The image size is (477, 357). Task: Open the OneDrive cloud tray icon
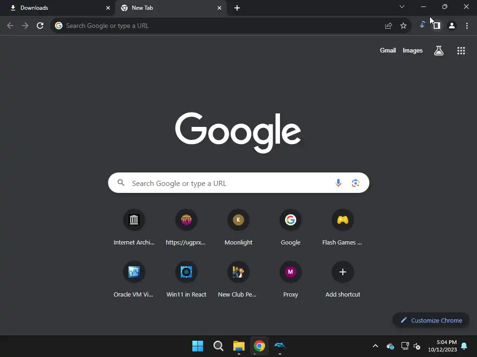(x=390, y=346)
